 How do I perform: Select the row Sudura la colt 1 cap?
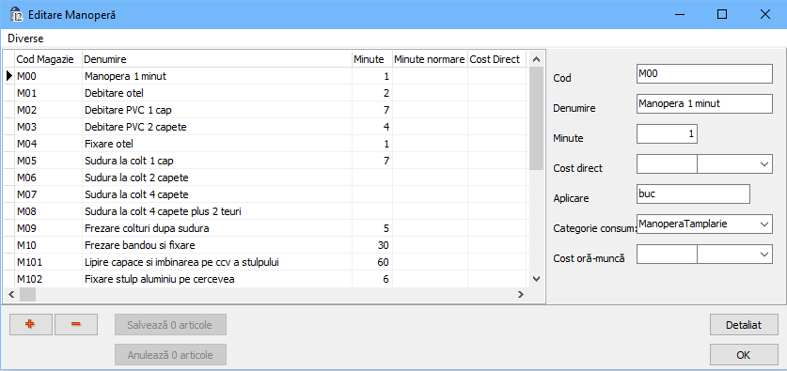click(265, 161)
